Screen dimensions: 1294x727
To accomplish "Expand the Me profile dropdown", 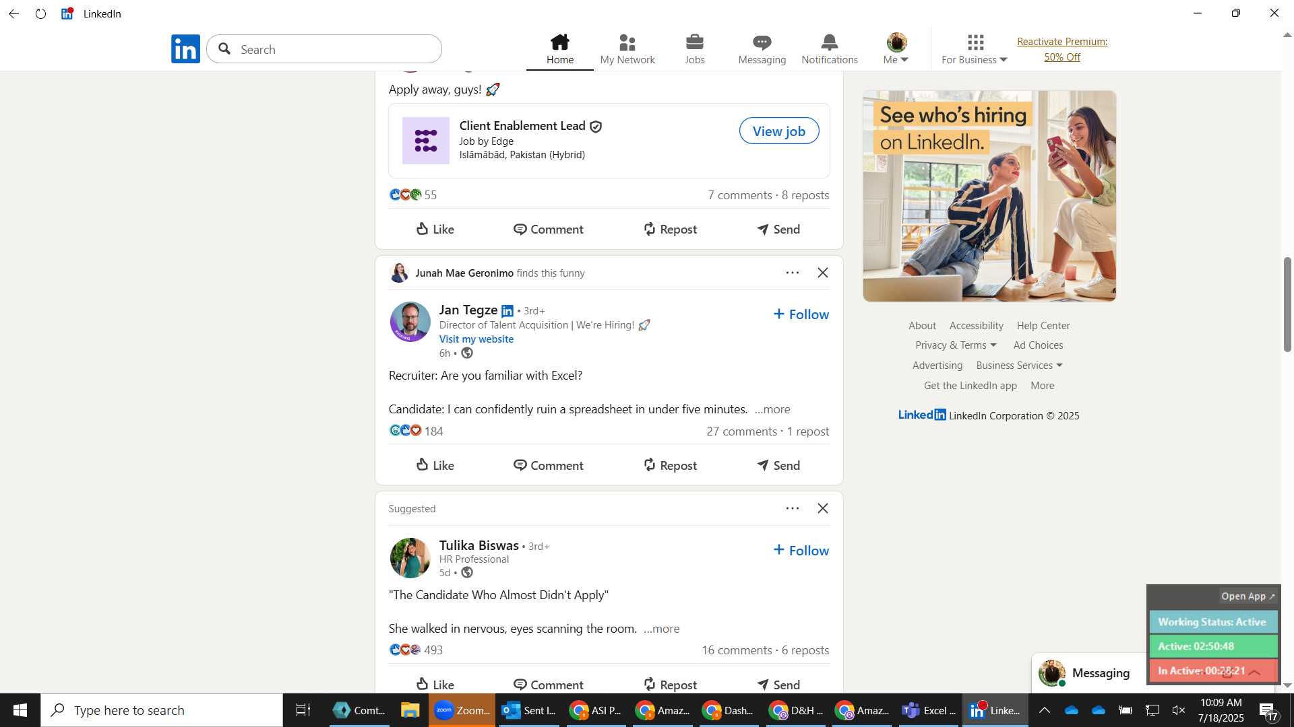I will [896, 49].
